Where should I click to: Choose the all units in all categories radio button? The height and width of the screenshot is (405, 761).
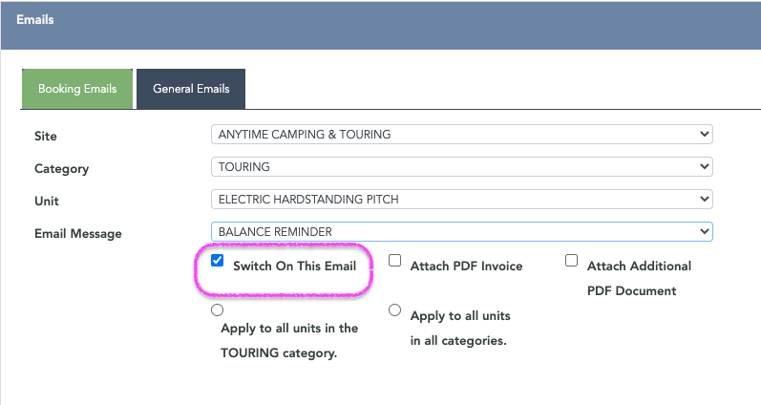[394, 309]
